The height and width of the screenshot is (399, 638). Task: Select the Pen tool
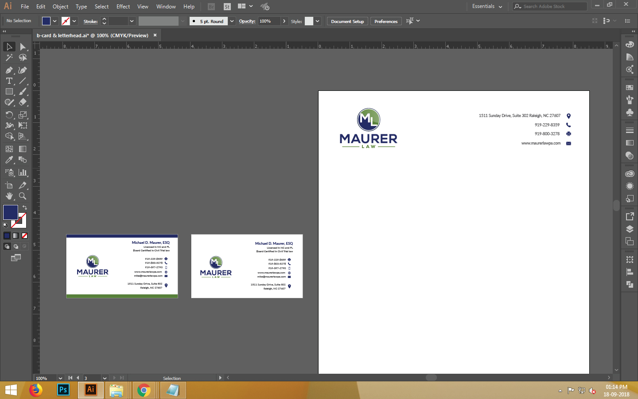click(x=9, y=70)
